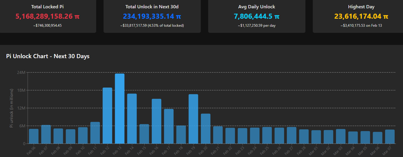Click the Pi Unlock Chart title

48,56
